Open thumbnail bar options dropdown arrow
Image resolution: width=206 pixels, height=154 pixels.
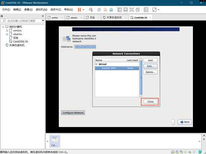pos(204,139)
